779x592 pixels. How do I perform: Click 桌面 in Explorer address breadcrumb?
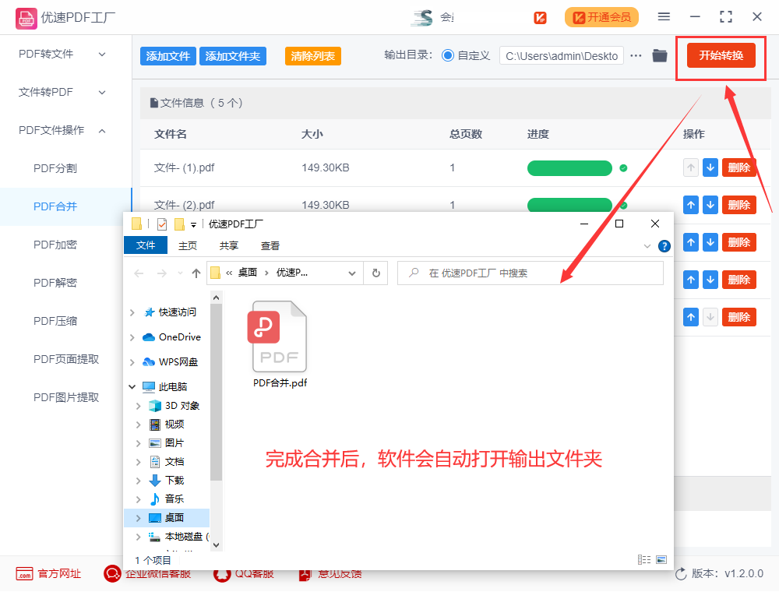(x=248, y=273)
